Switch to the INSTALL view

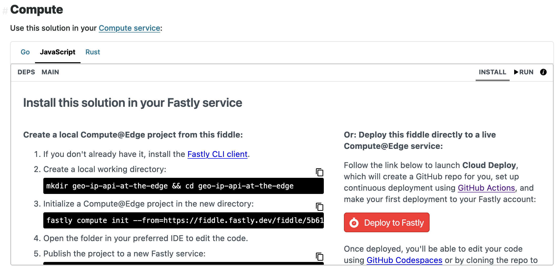[492, 72]
